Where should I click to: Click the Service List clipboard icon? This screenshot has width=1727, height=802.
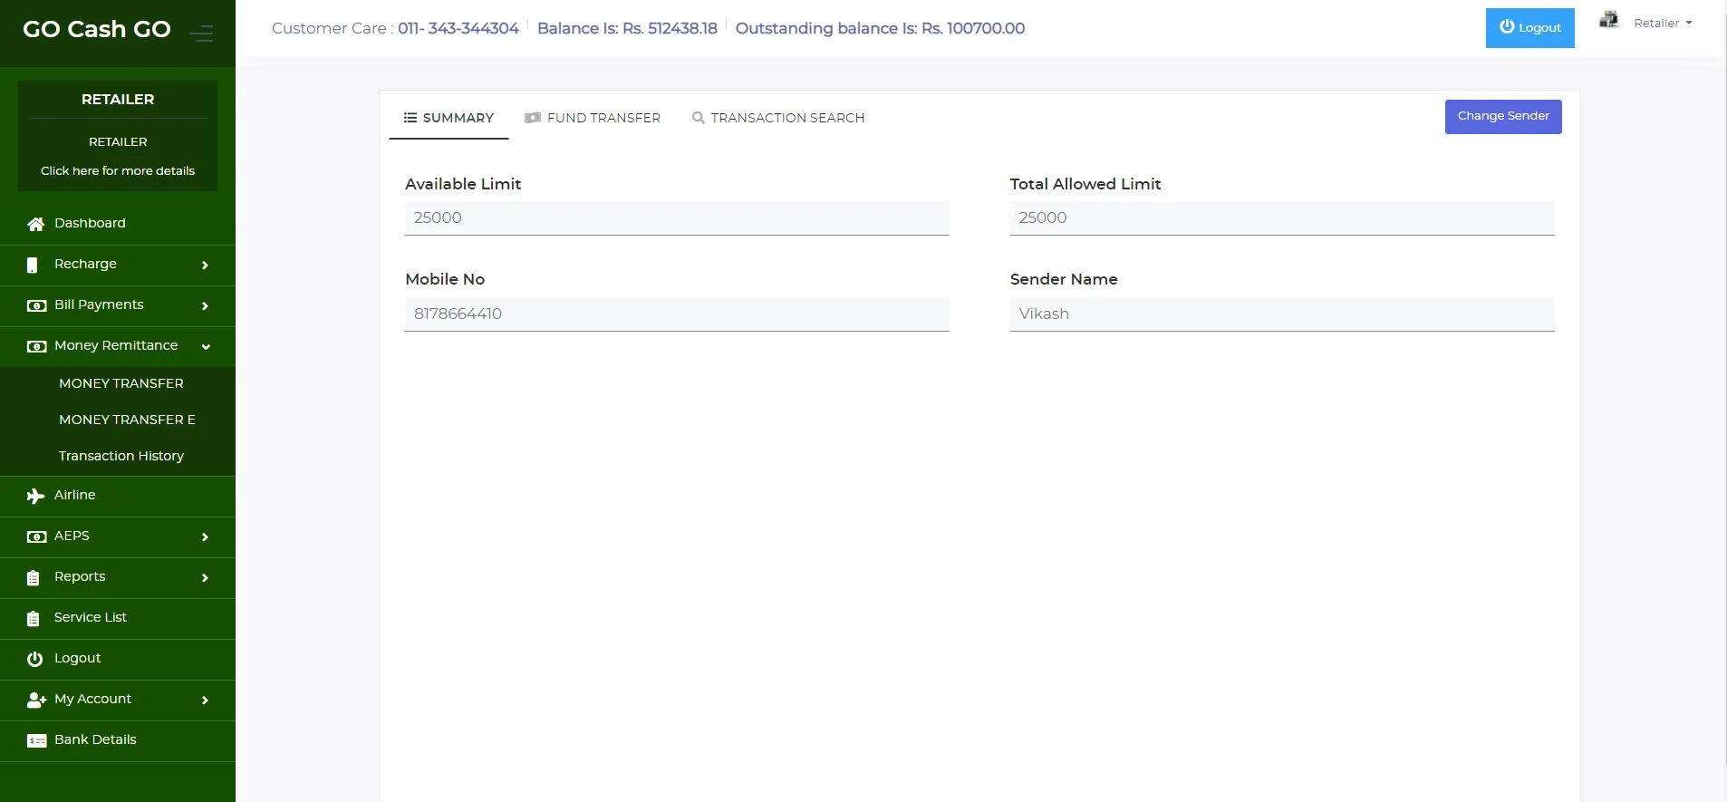tap(34, 618)
